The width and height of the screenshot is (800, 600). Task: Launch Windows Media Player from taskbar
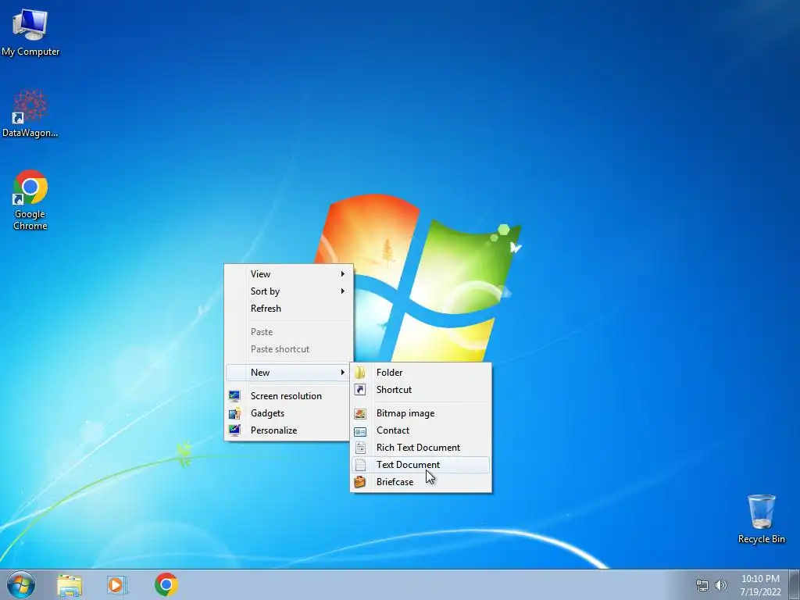117,585
